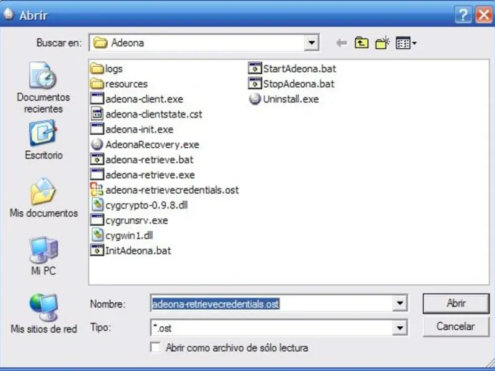Expand the Nombre filename dropdown arrow
Screen dimensions: 495x371
[400, 303]
